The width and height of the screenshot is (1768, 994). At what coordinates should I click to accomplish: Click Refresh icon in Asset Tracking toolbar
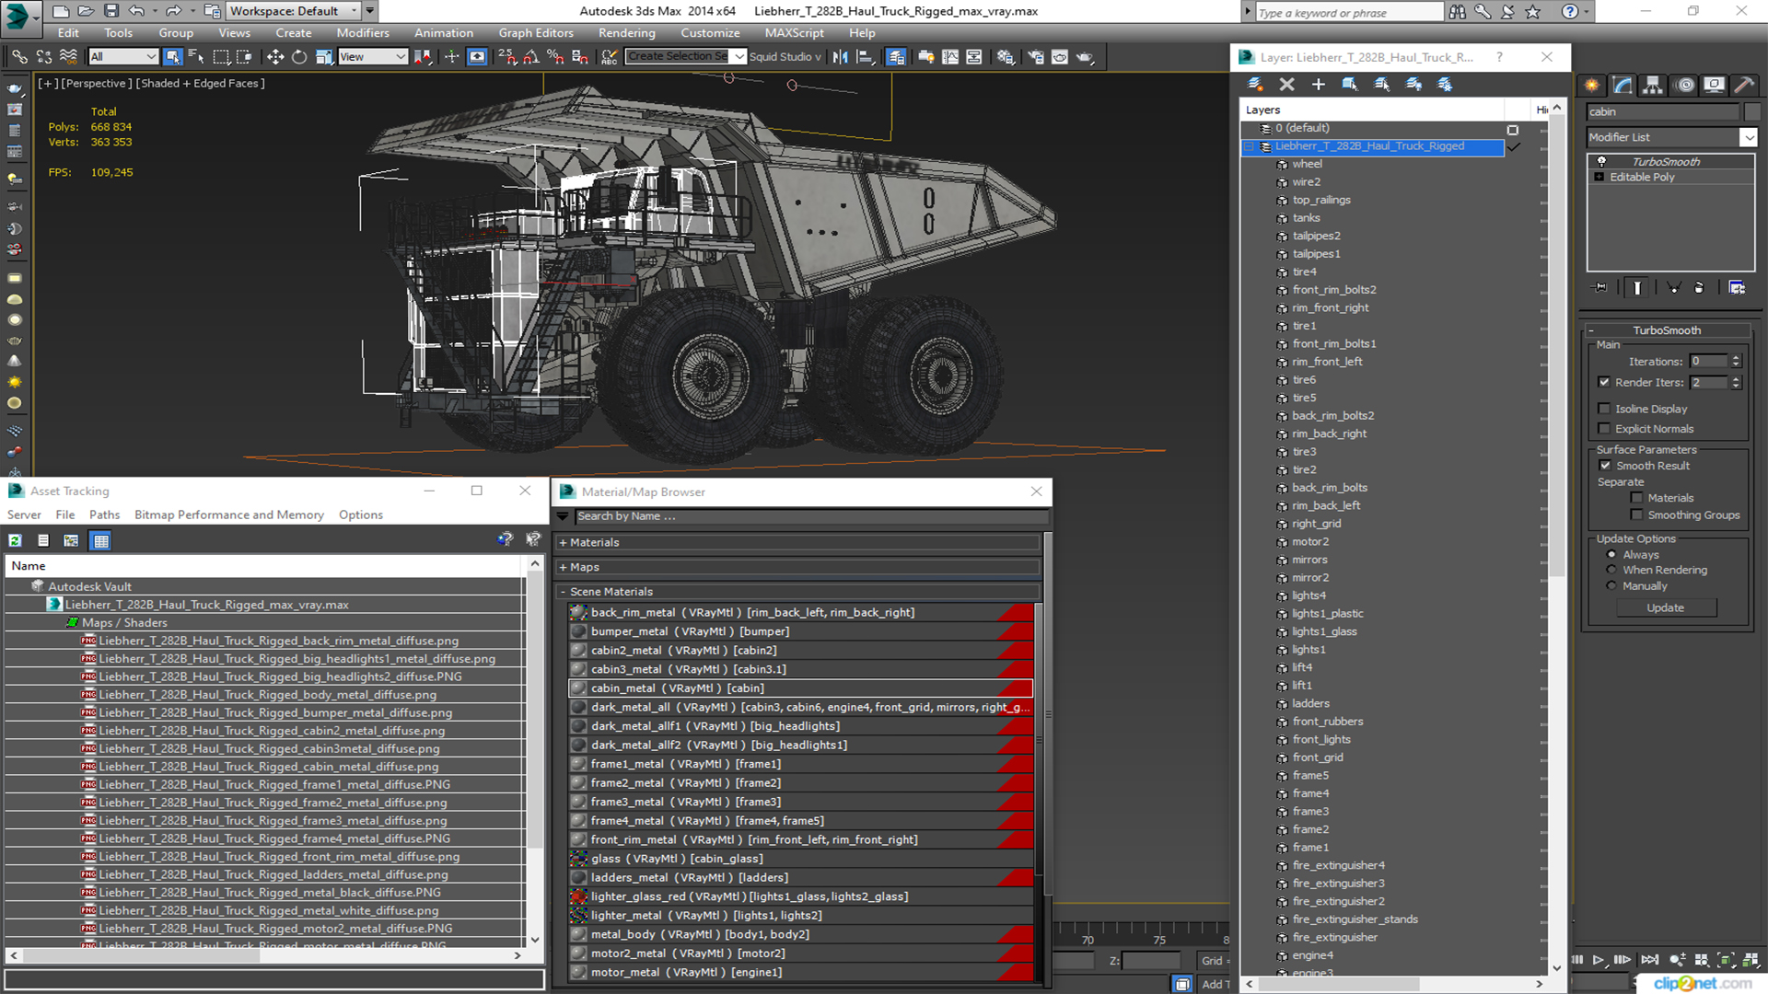click(x=16, y=540)
